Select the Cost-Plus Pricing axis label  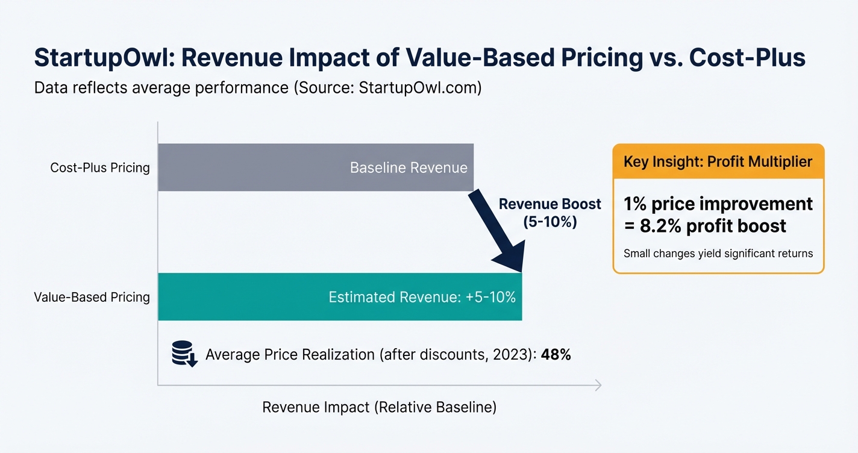pyautogui.click(x=99, y=167)
